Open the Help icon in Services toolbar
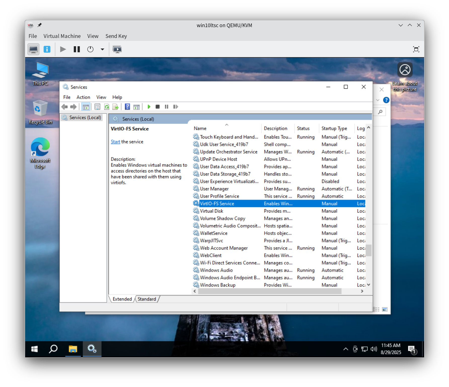This screenshot has width=449, height=387. tap(127, 107)
